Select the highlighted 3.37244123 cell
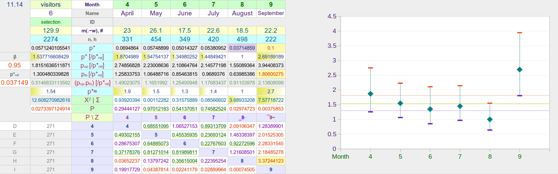 pyautogui.click(x=271, y=161)
